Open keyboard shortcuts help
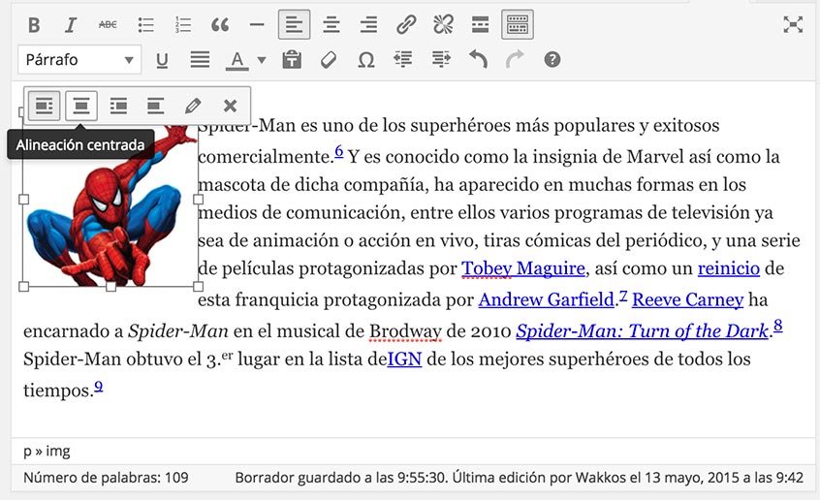820x500 pixels. [x=552, y=60]
